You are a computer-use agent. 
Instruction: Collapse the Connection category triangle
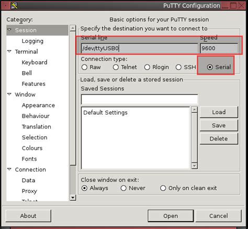(x=9, y=169)
